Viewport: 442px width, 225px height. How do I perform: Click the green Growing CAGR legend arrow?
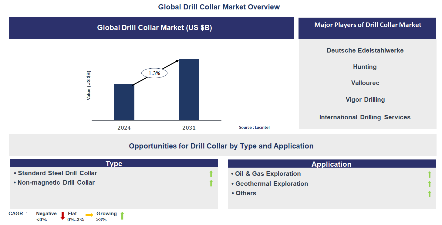click(x=122, y=216)
